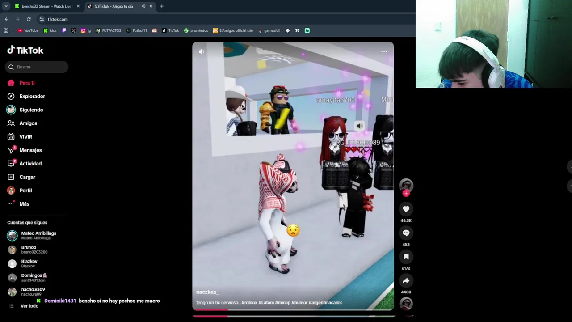Open the Twitch bookmark icon
The image size is (572, 322).
pyautogui.click(x=64, y=30)
